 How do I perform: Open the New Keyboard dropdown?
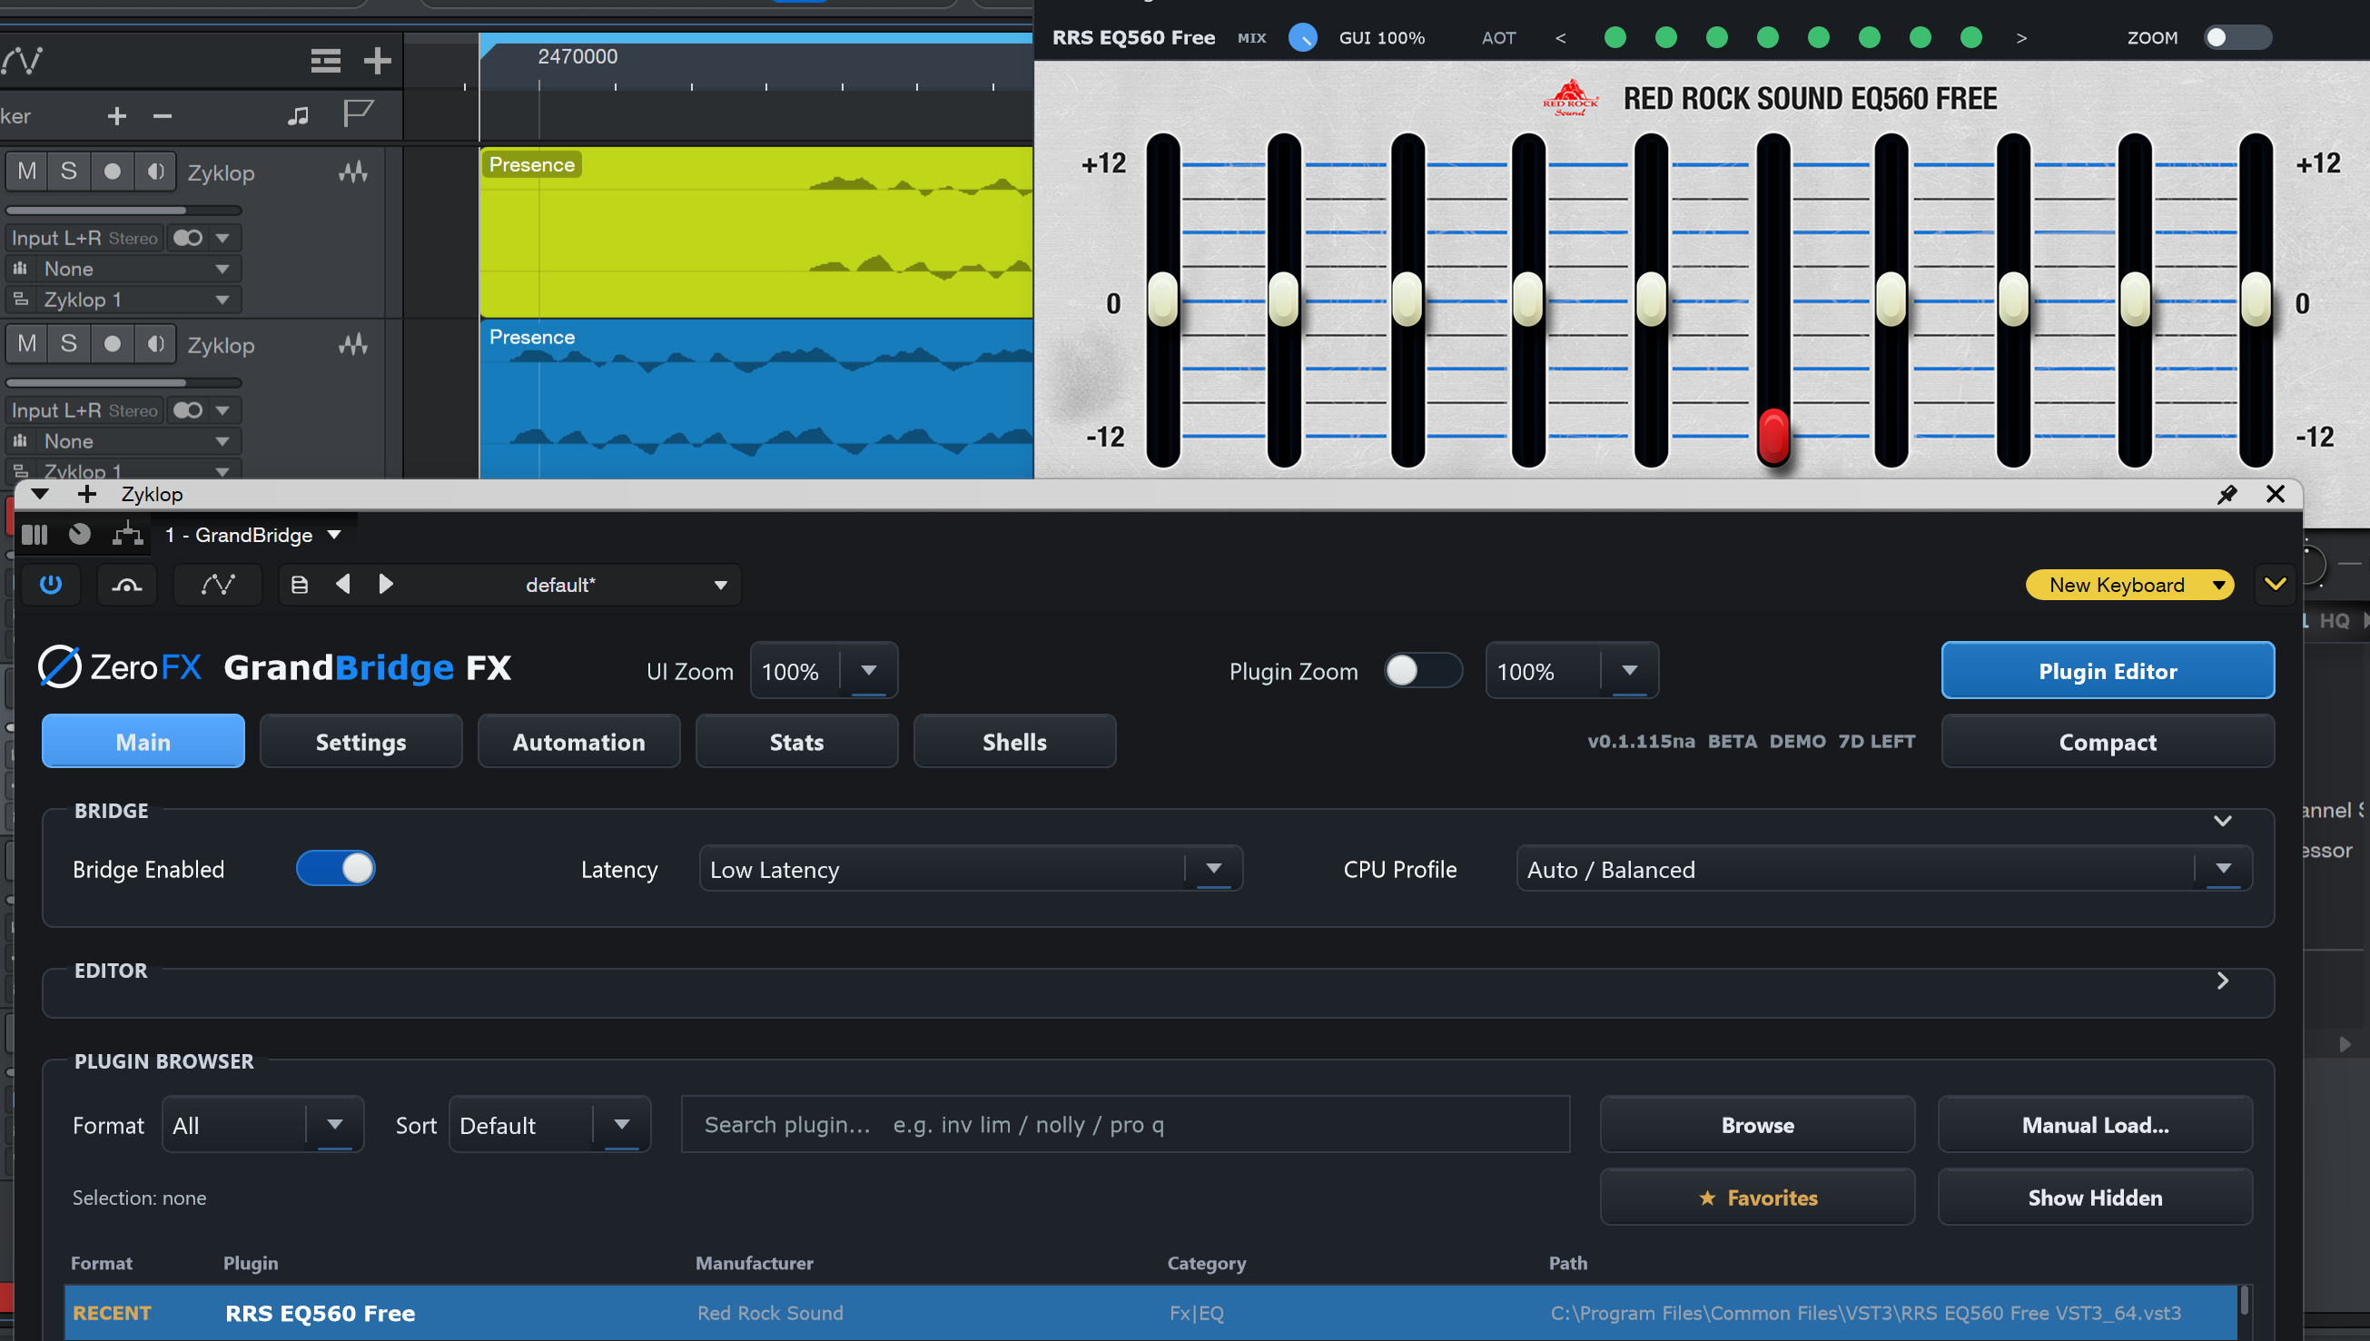pos(2128,585)
